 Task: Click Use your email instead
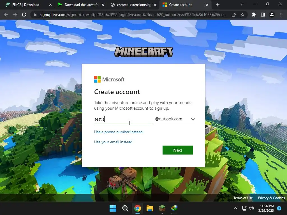pos(113,142)
